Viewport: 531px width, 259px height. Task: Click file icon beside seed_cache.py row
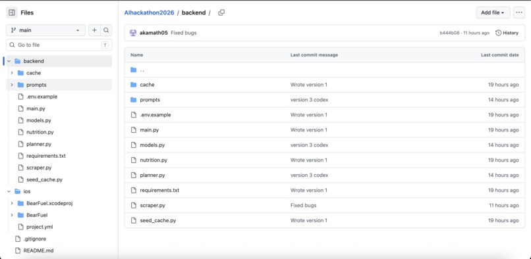click(x=134, y=220)
